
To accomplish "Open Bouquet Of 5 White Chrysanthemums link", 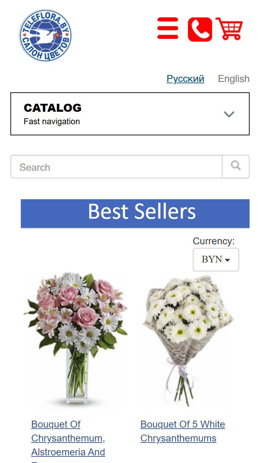I will [183, 431].
